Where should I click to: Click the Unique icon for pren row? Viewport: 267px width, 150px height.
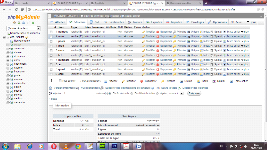pos(189,46)
